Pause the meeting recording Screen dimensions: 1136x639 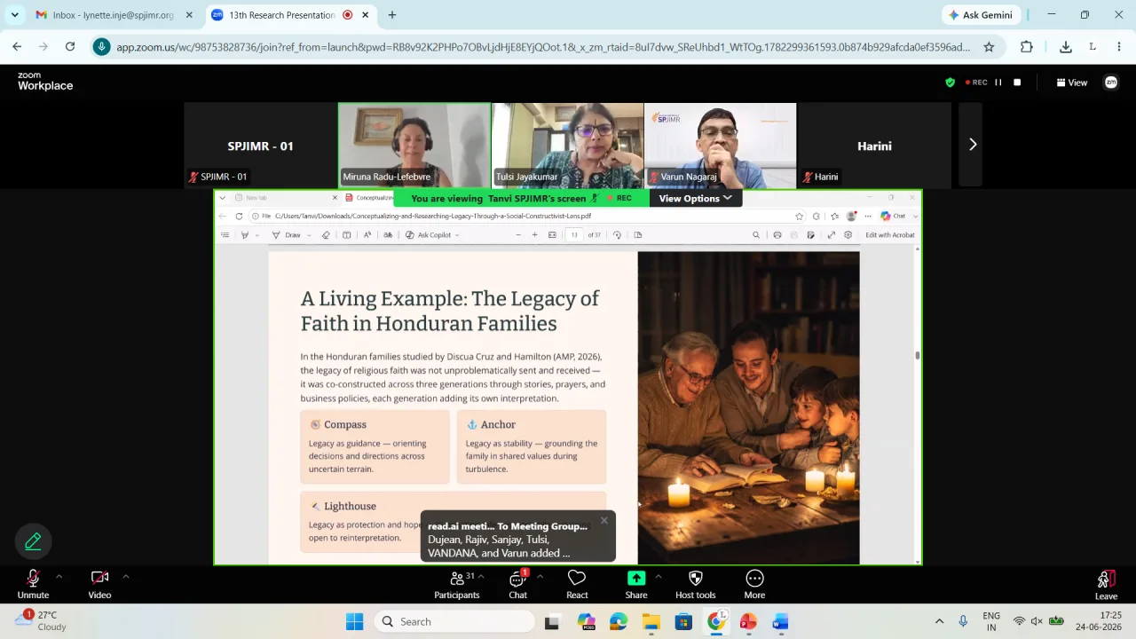tap(998, 83)
